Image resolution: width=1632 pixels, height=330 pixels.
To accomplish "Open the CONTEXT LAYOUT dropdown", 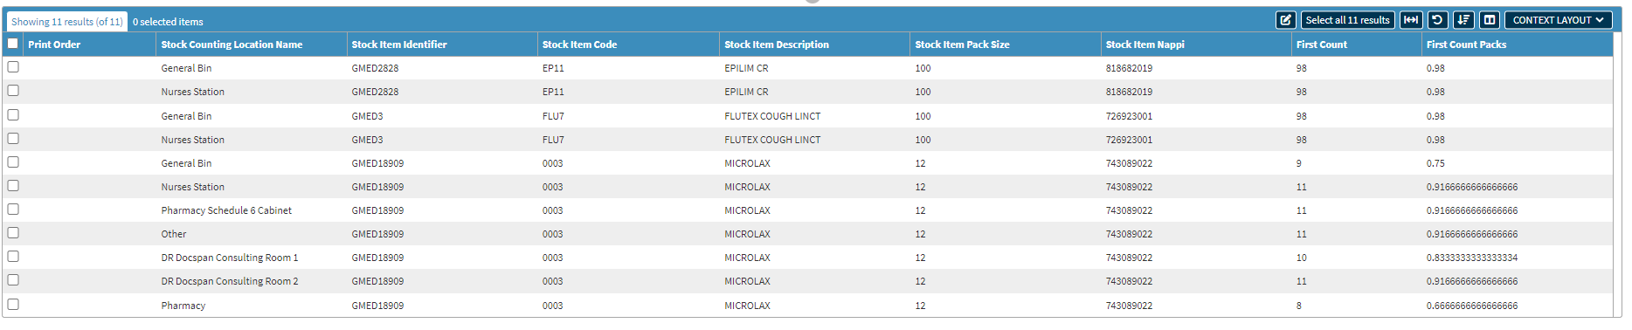I will [x=1558, y=20].
